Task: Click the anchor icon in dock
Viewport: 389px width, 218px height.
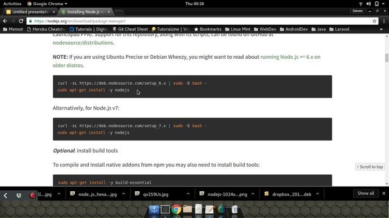Action: point(154,210)
